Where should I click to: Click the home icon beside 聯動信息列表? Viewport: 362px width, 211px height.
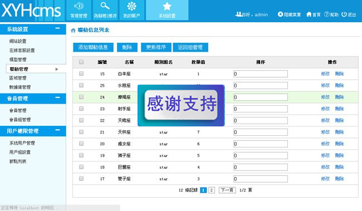pyautogui.click(x=73, y=30)
